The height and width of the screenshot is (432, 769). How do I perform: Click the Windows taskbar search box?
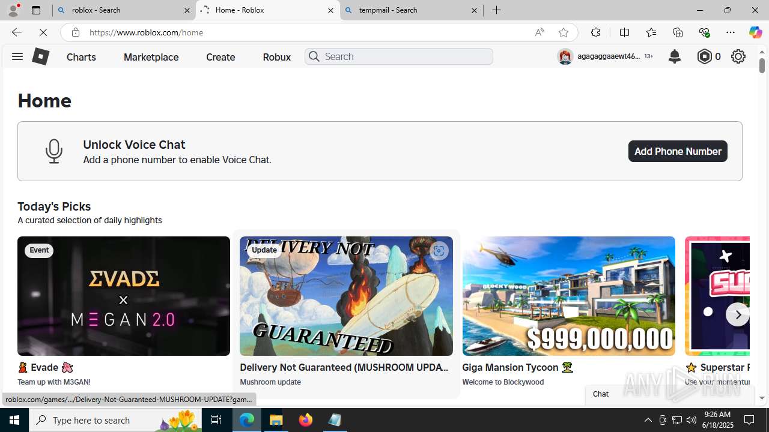(115, 420)
